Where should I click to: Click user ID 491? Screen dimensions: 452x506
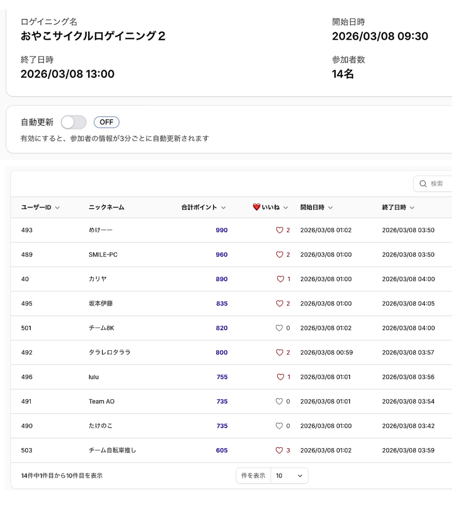[x=26, y=402]
